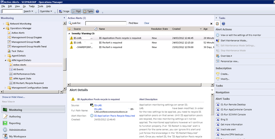
Task: Click the blue help icon in toolbar
Action: pyautogui.click(x=97, y=11)
